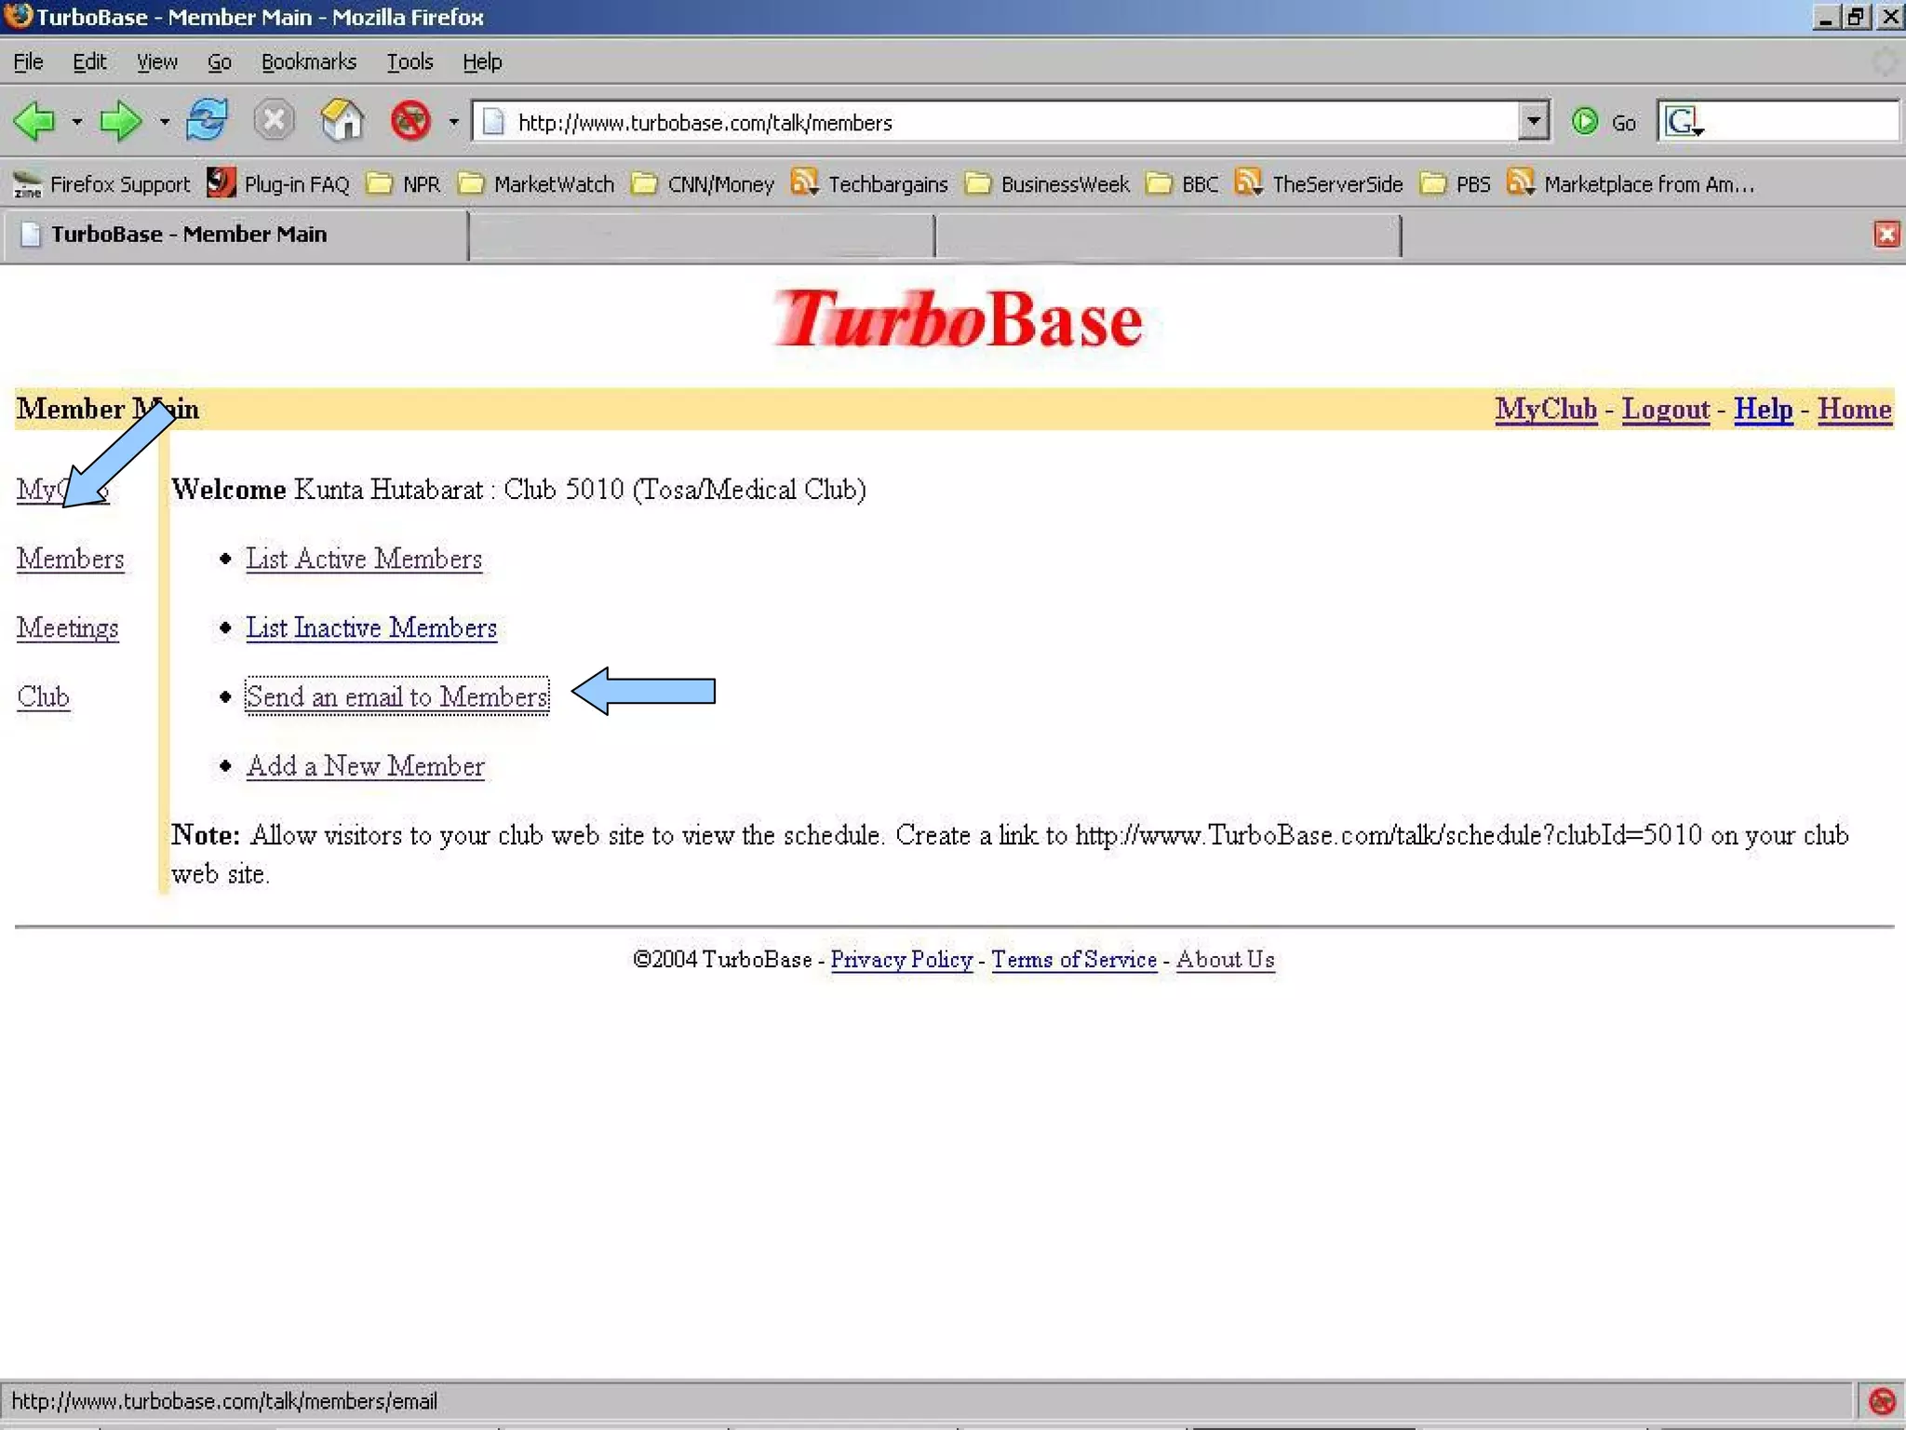
Task: Click the Send an email to Members link
Action: coord(396,697)
